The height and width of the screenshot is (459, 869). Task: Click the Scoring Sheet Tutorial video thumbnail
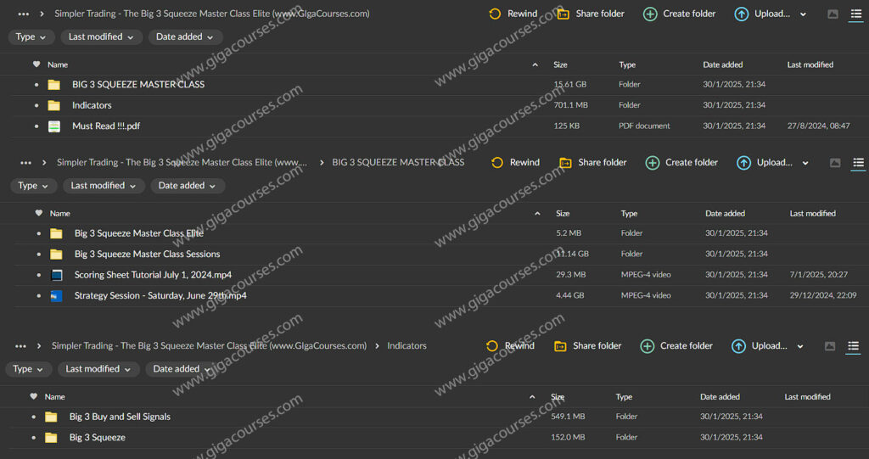coord(57,275)
